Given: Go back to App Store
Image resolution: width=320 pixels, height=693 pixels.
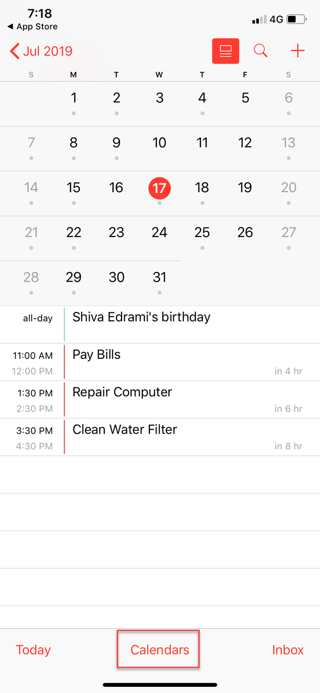Looking at the screenshot, I should pos(32,27).
